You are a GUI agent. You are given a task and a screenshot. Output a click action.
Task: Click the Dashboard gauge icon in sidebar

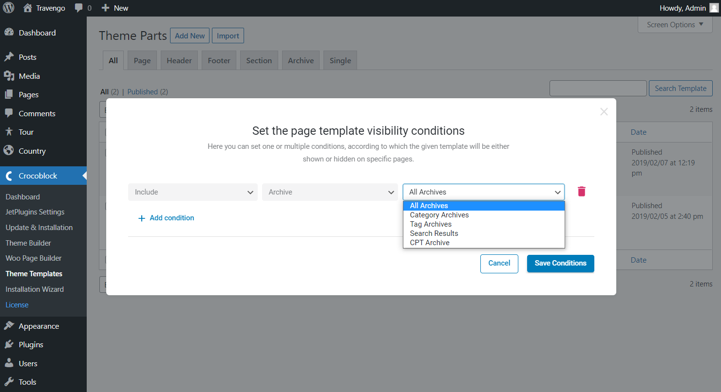tap(9, 33)
